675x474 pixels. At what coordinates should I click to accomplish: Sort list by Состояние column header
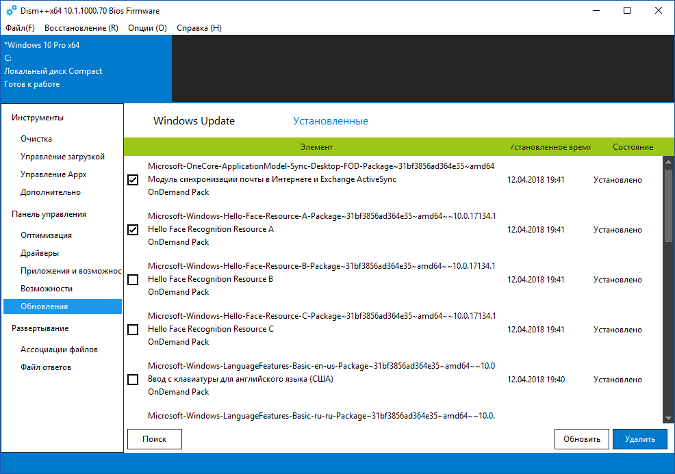coord(633,147)
